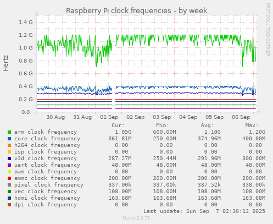The width and height of the screenshot is (273, 224).
Task: Click the 'Min:' column header
Action: coord(163,125)
